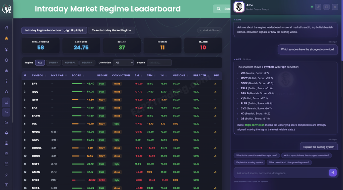The width and height of the screenshot is (343, 190).
Task: Toggle the AiPe panel dock layout icon
Action: 326,7
